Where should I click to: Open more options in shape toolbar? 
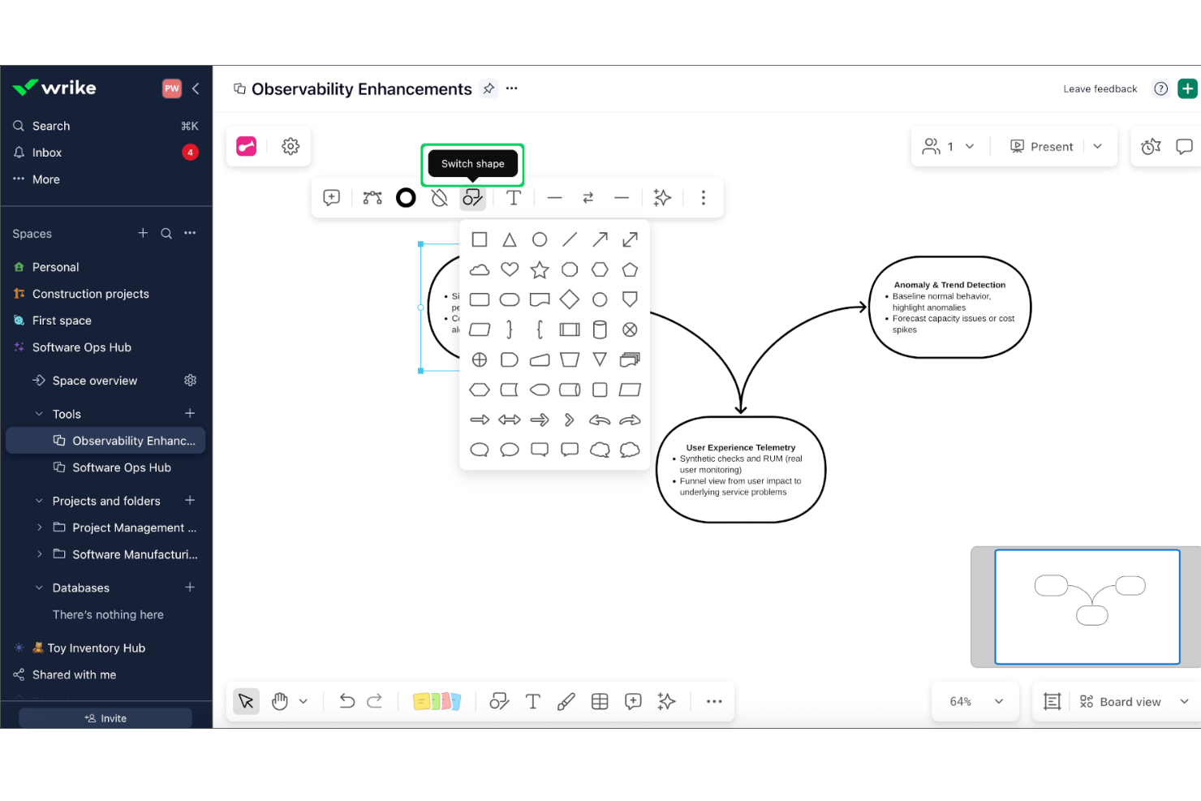[704, 197]
